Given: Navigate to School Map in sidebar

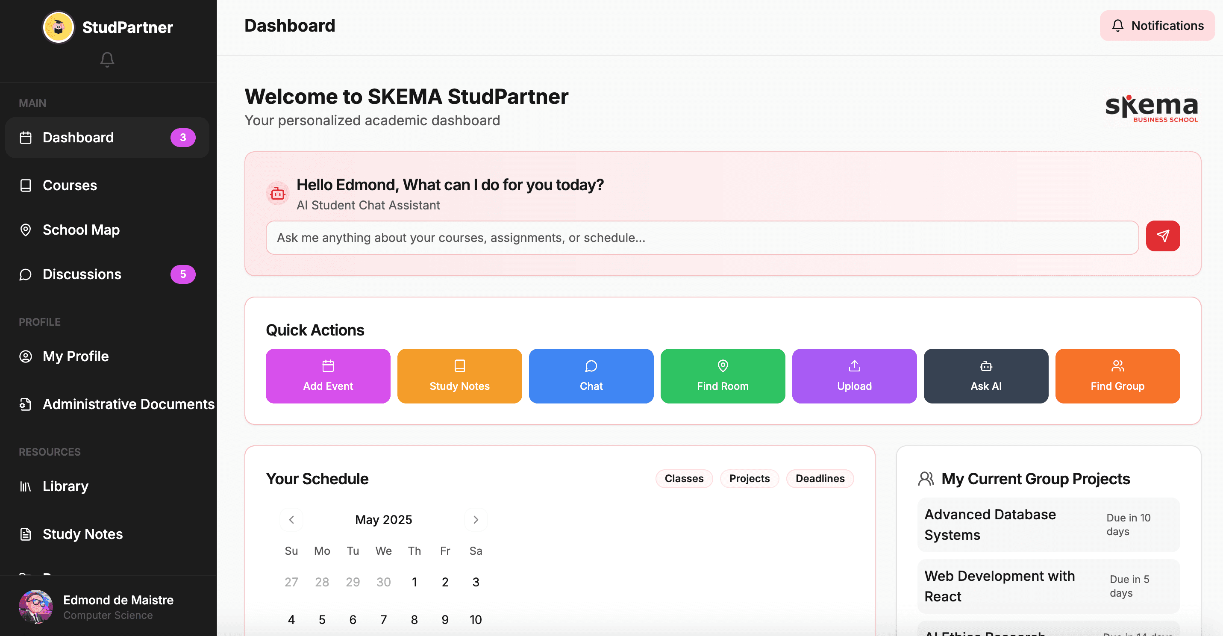Looking at the screenshot, I should tap(81, 230).
